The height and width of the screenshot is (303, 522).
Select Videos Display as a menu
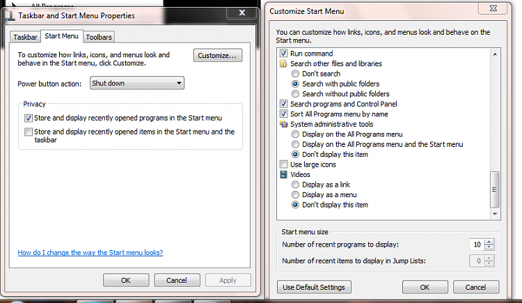[295, 194]
